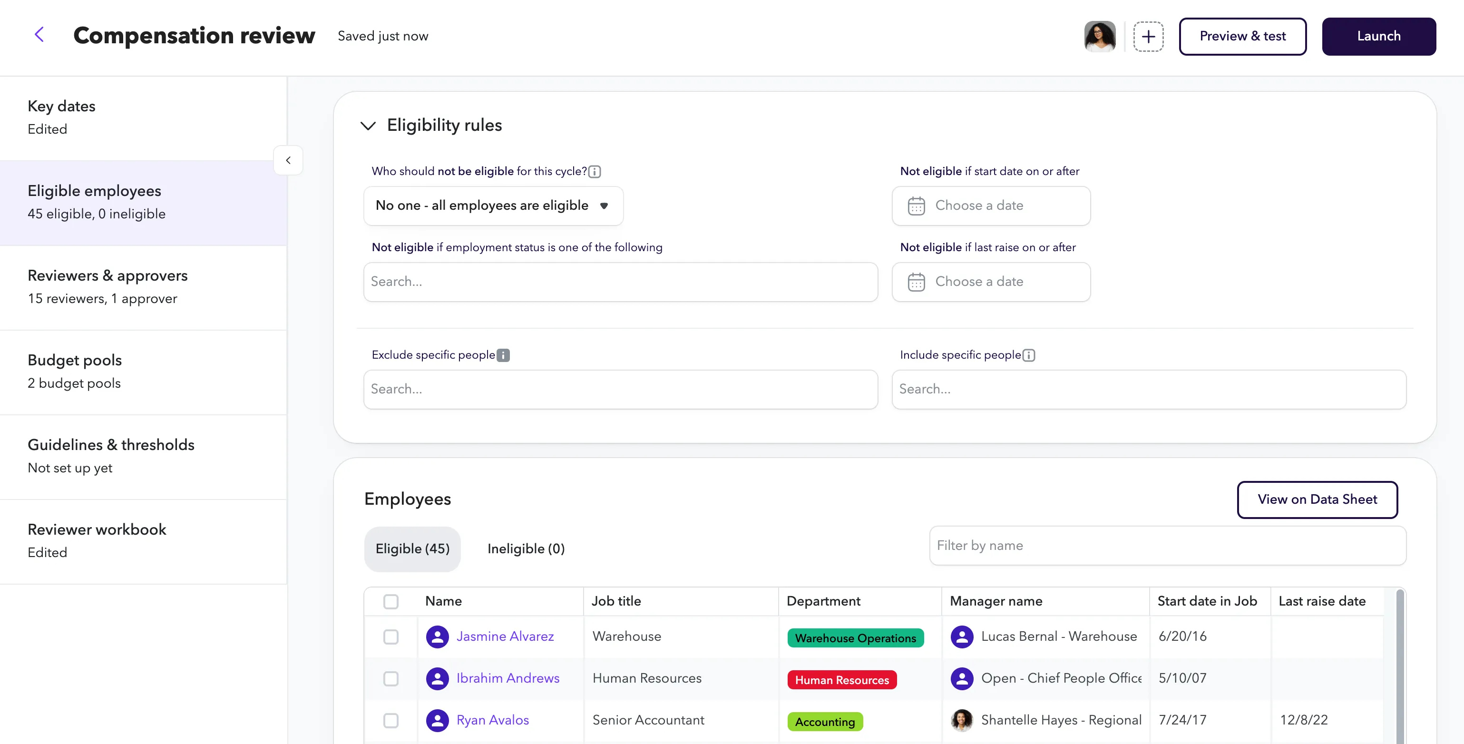Viewport: 1464px width, 744px height.
Task: Click View on Data Sheet button
Action: (x=1318, y=499)
